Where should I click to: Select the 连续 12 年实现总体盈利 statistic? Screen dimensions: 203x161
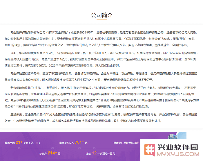tap(100, 153)
